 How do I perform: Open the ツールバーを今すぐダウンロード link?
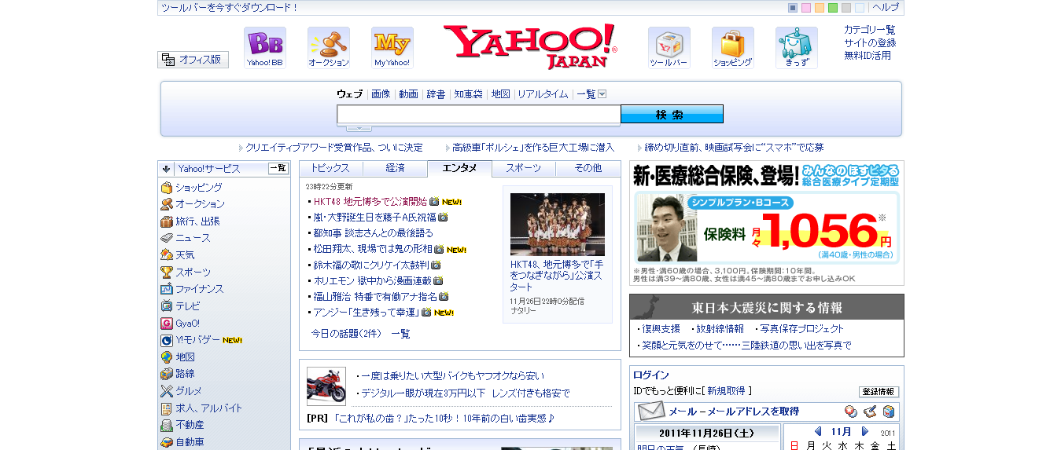[x=230, y=8]
